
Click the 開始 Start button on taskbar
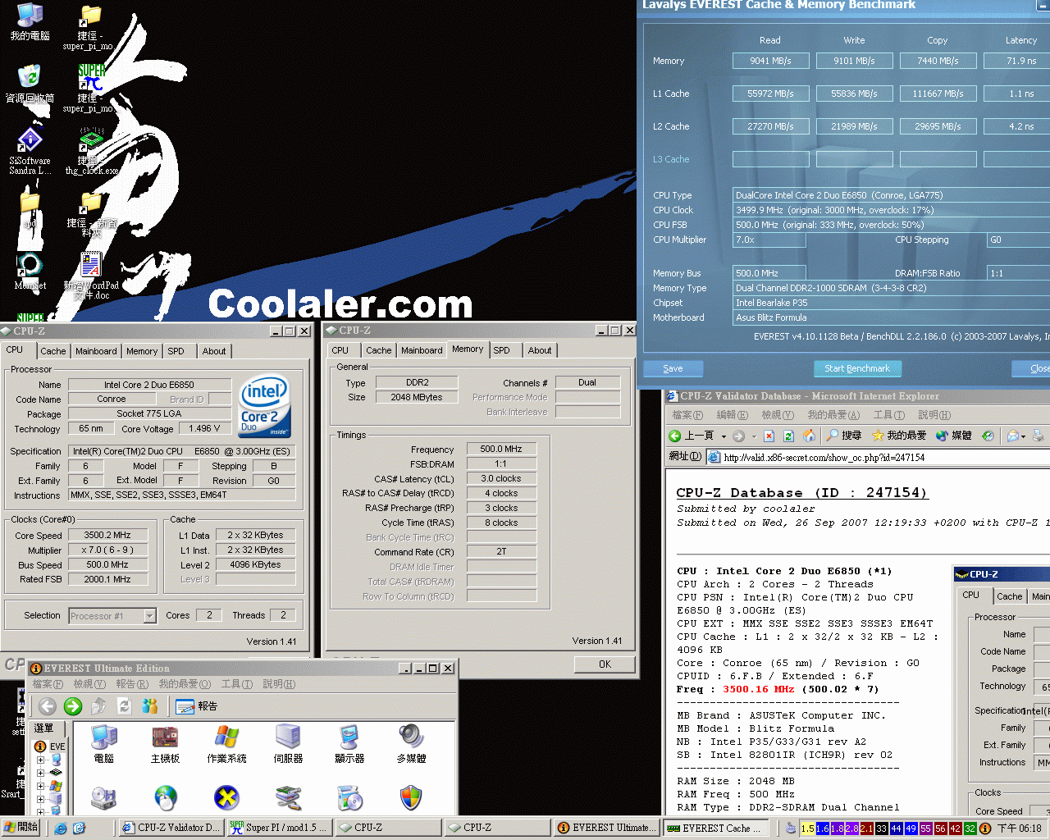(x=21, y=827)
